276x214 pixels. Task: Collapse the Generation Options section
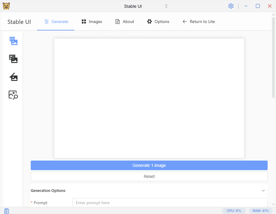tap(263, 190)
